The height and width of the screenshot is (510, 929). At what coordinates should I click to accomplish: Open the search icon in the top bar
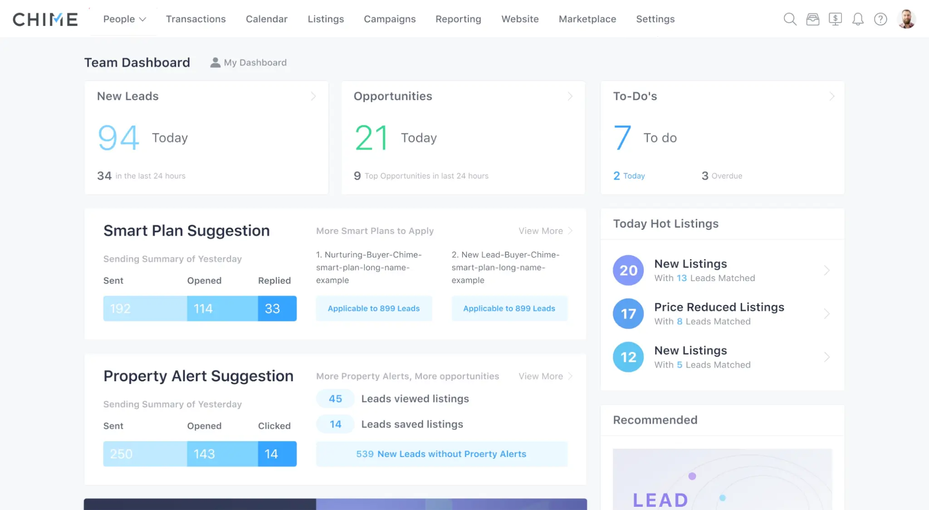coord(790,19)
